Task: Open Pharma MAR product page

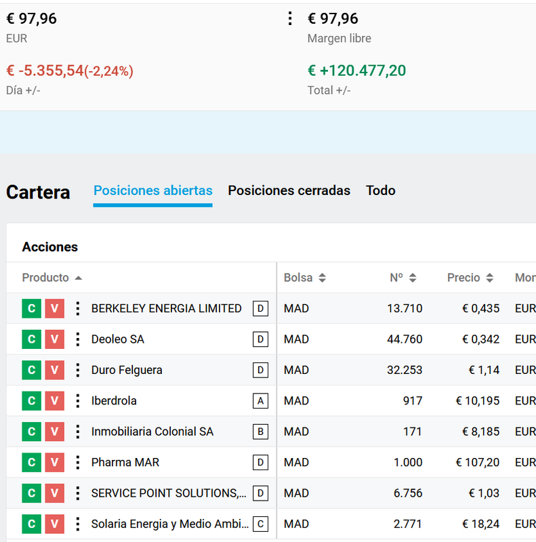Action: tap(125, 462)
